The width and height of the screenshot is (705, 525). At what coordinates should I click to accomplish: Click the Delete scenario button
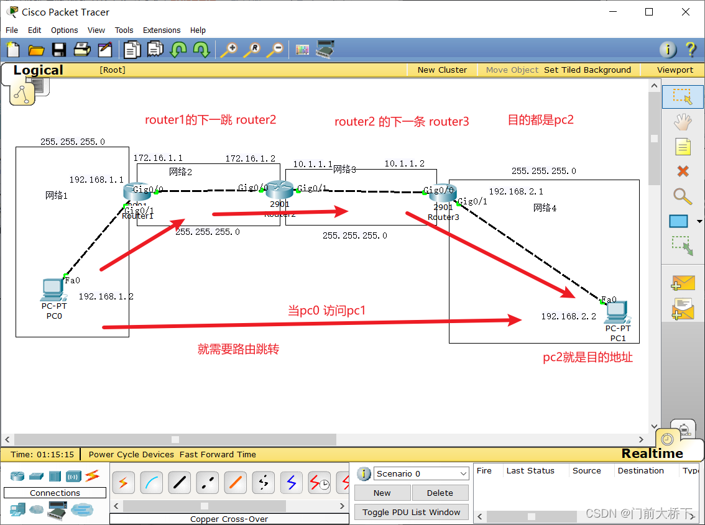click(440, 493)
